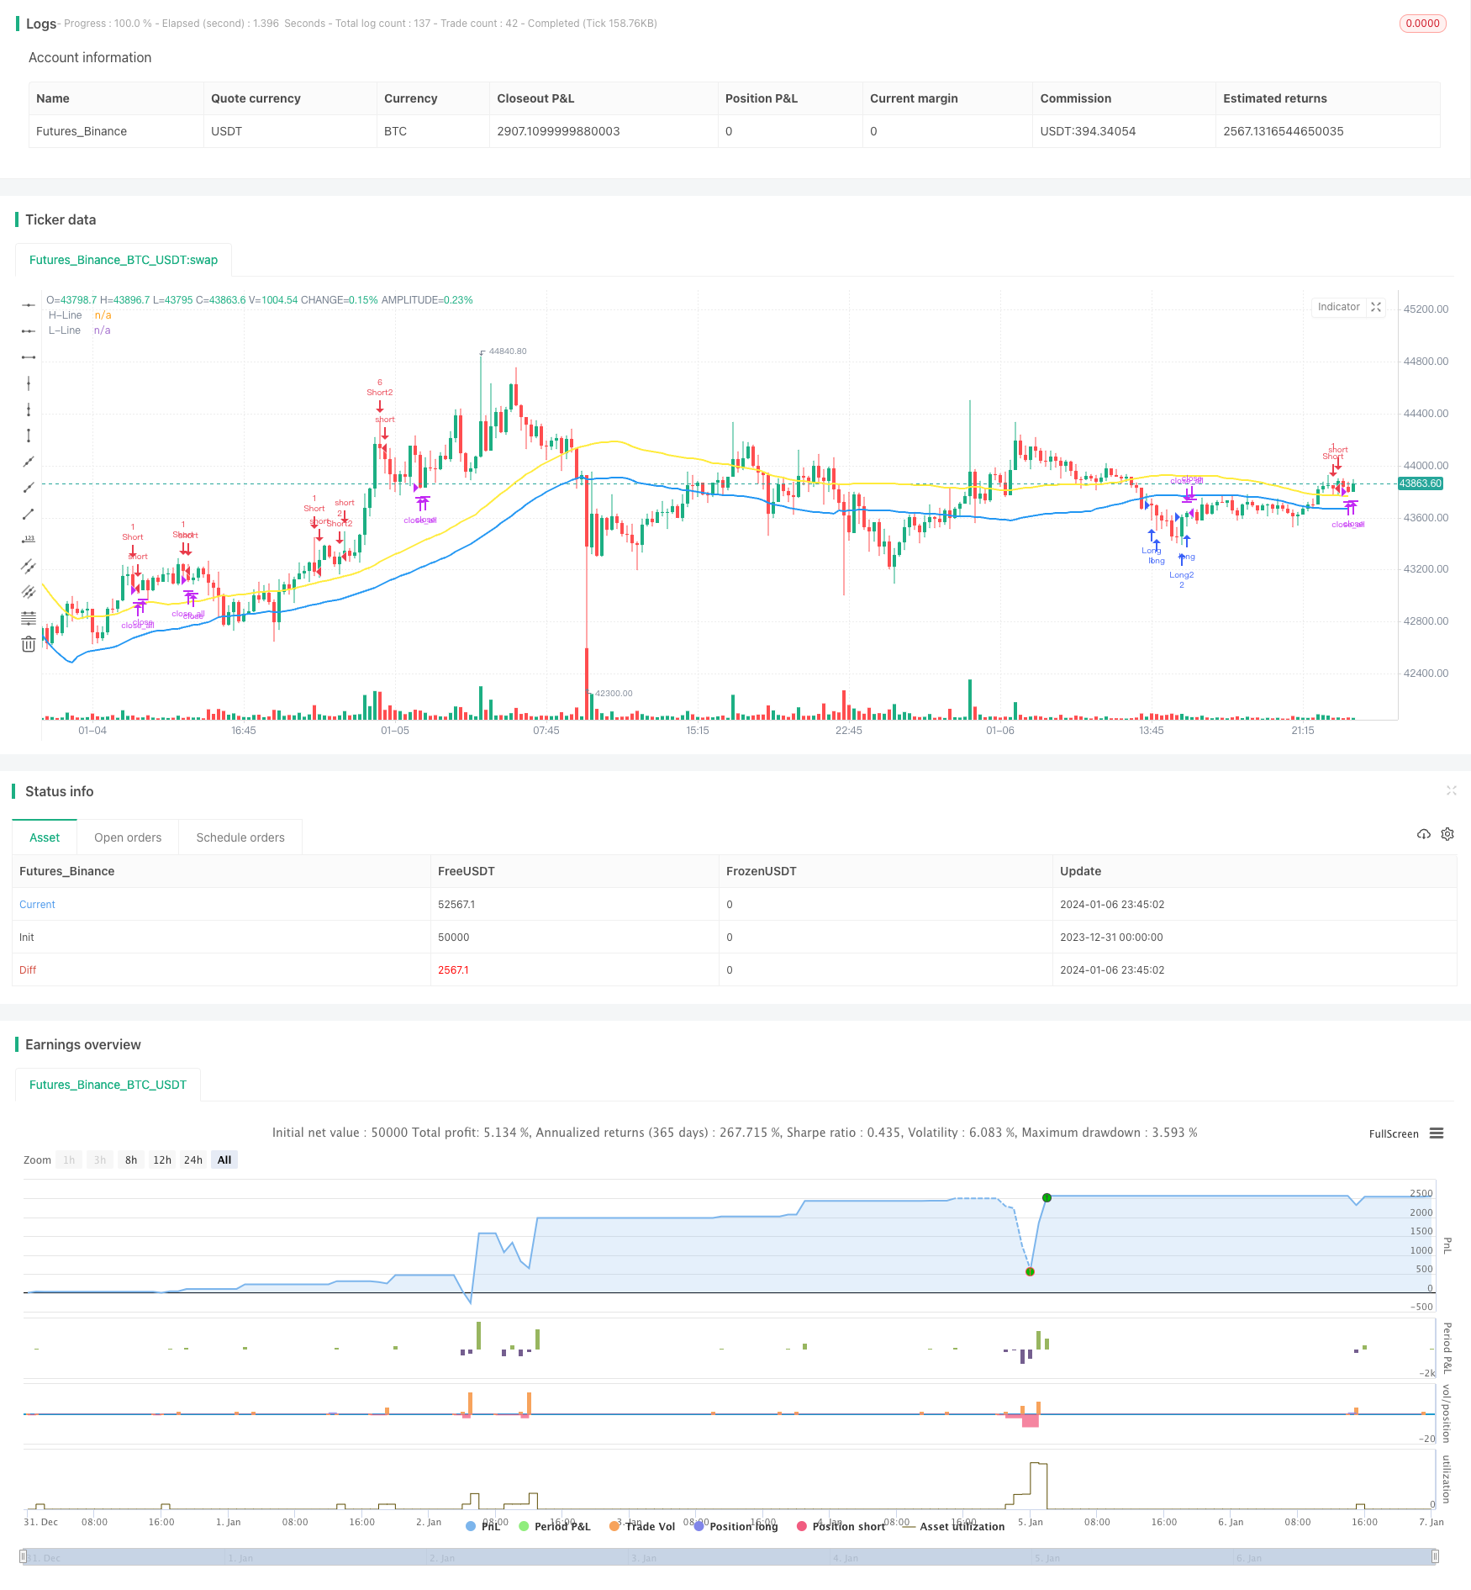The height and width of the screenshot is (1590, 1471).
Task: Select the Futures_Binance_BTC_USDT earnings tab
Action: tap(108, 1085)
